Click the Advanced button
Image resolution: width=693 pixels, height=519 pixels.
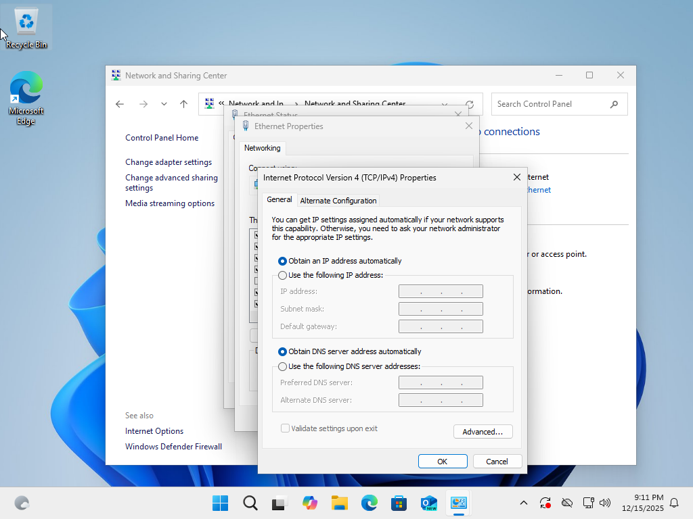483,431
